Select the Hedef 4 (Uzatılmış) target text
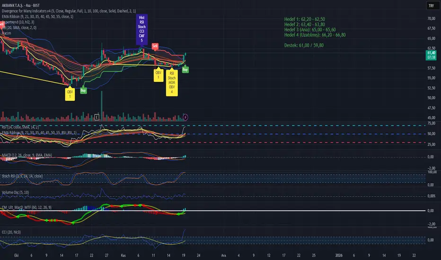 (315, 35)
